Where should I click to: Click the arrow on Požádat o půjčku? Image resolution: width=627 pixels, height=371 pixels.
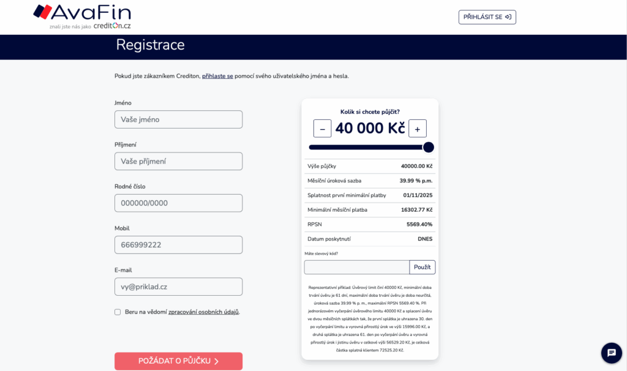[x=216, y=361]
